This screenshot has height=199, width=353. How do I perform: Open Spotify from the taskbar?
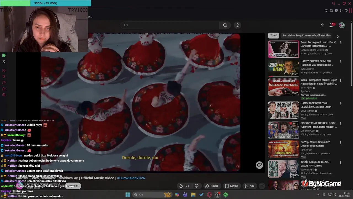226,195
